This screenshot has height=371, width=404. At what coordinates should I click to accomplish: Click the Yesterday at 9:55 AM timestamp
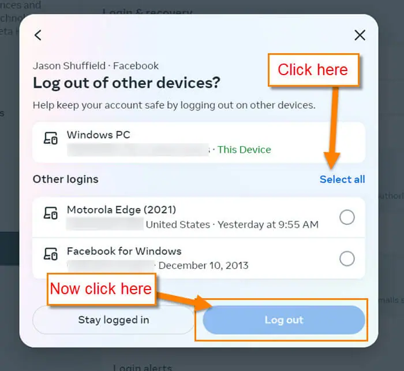(268, 224)
